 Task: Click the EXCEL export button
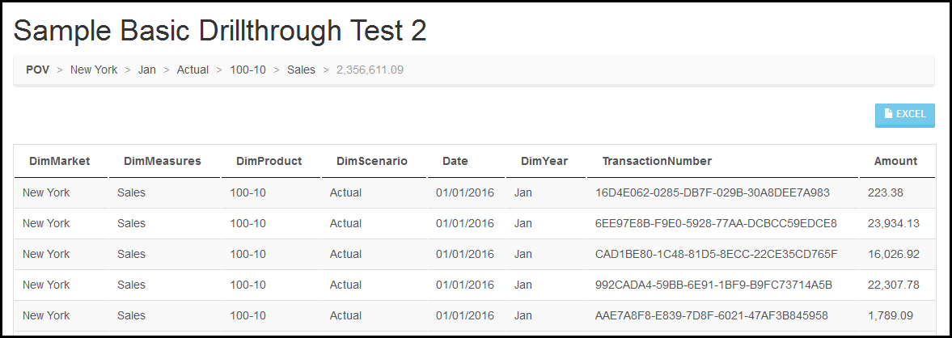904,115
